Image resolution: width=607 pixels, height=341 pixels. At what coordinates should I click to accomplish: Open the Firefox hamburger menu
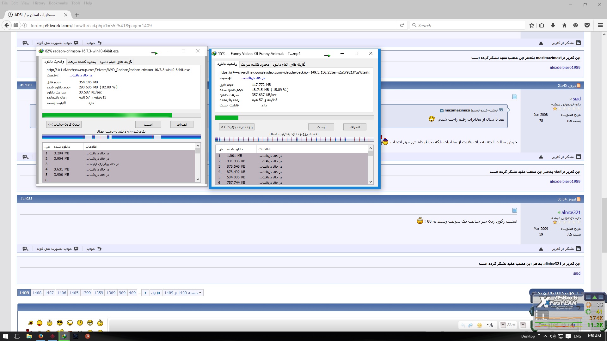[x=600, y=25]
